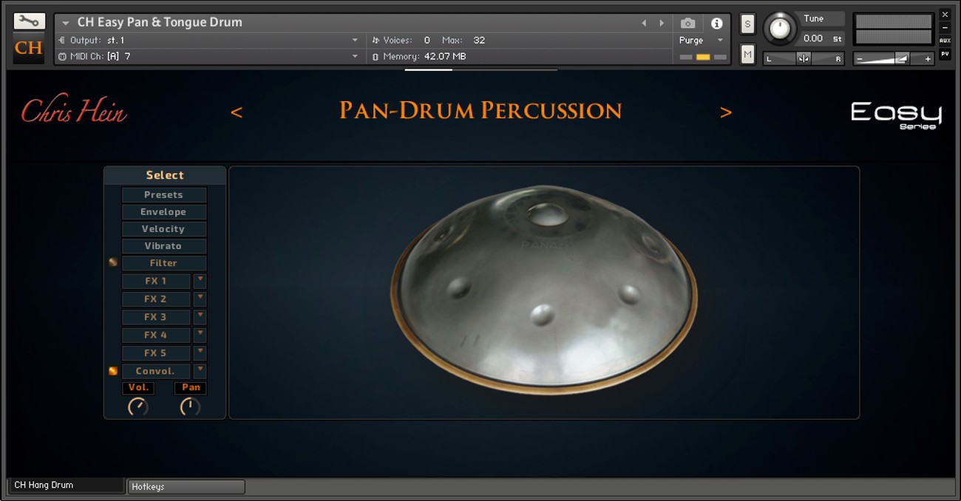Click the pan center icon on pan slider
This screenshot has width=961, height=501.
804,59
